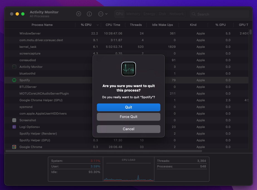
Task: Select the bluetoothd process row
Action: click(126, 73)
